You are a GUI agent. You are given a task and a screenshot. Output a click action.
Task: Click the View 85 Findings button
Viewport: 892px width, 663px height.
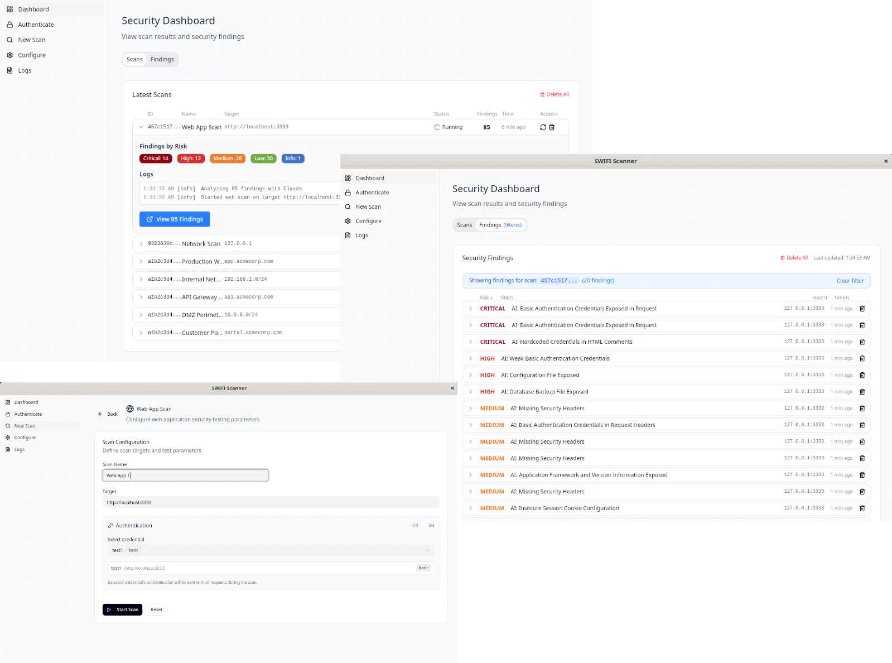click(x=175, y=219)
